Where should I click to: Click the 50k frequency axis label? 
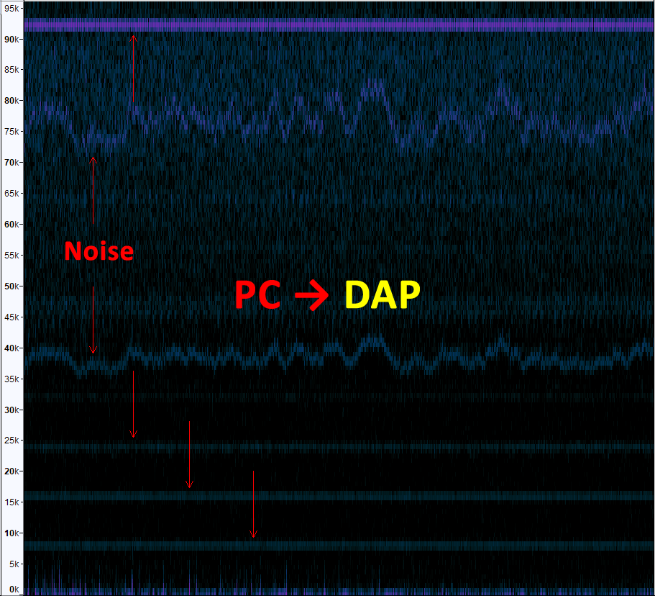pos(11,286)
